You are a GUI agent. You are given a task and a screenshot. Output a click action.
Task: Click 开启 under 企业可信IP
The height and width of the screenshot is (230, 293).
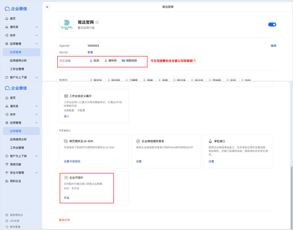(x=66, y=198)
